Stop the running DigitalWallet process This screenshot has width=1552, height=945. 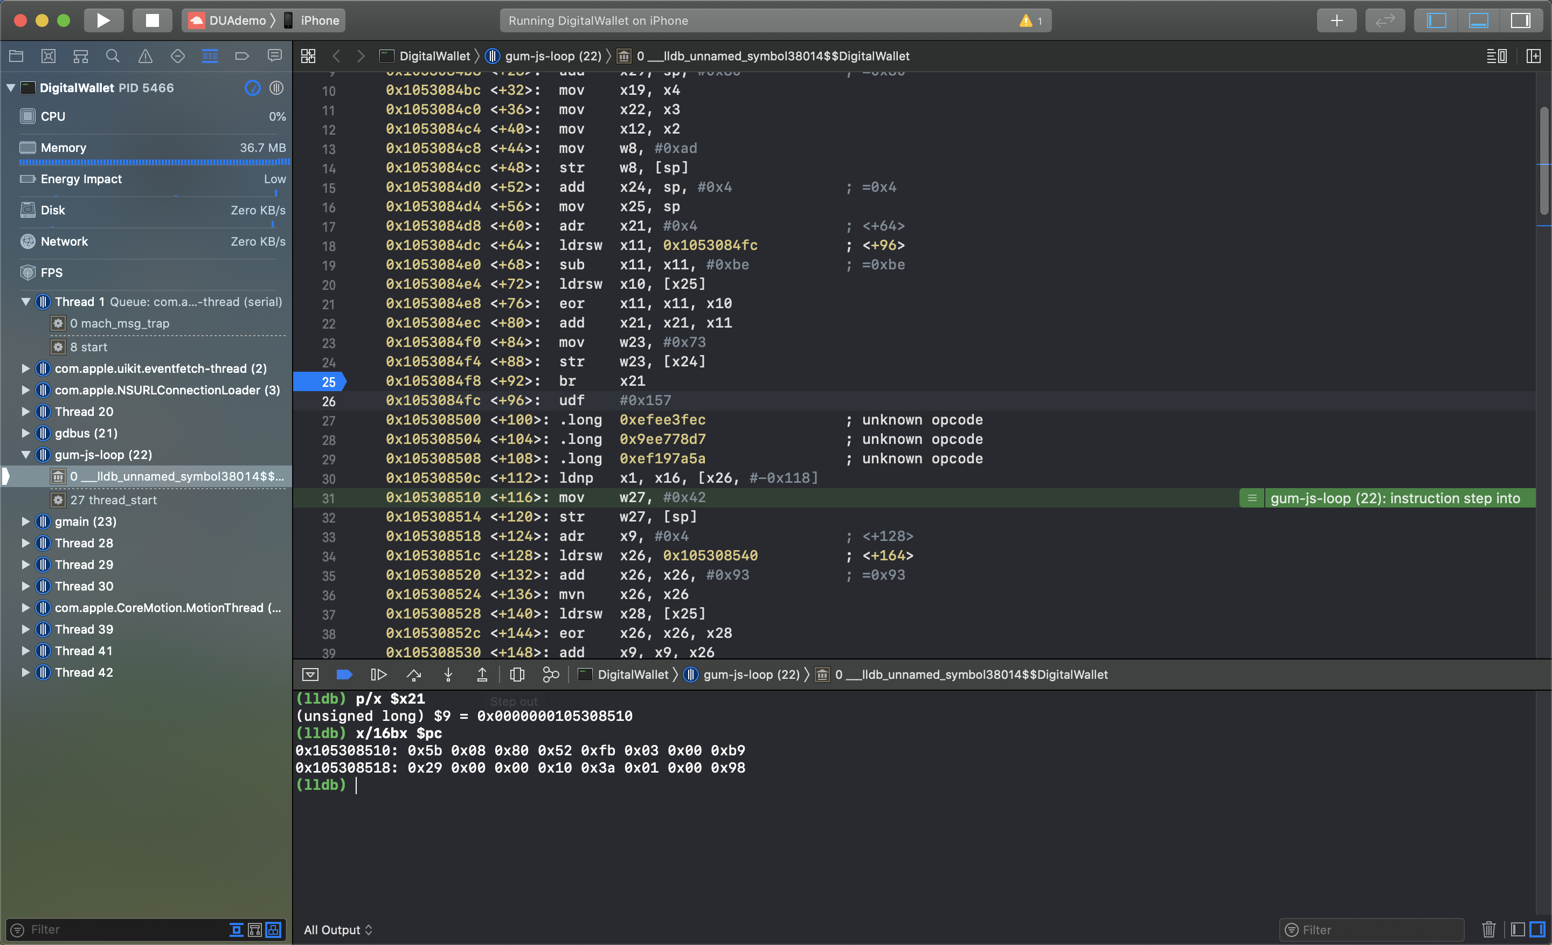[x=152, y=20]
